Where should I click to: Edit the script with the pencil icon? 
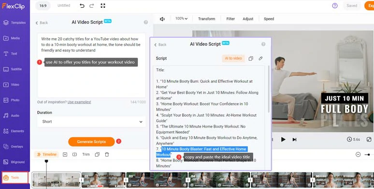click(x=261, y=58)
